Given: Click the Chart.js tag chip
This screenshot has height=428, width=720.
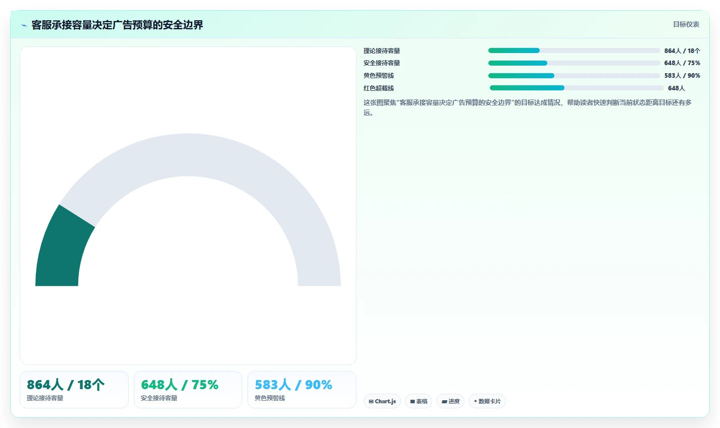Looking at the screenshot, I should 382,401.
